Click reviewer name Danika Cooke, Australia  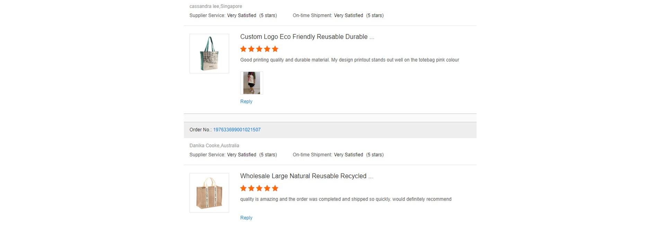214,146
